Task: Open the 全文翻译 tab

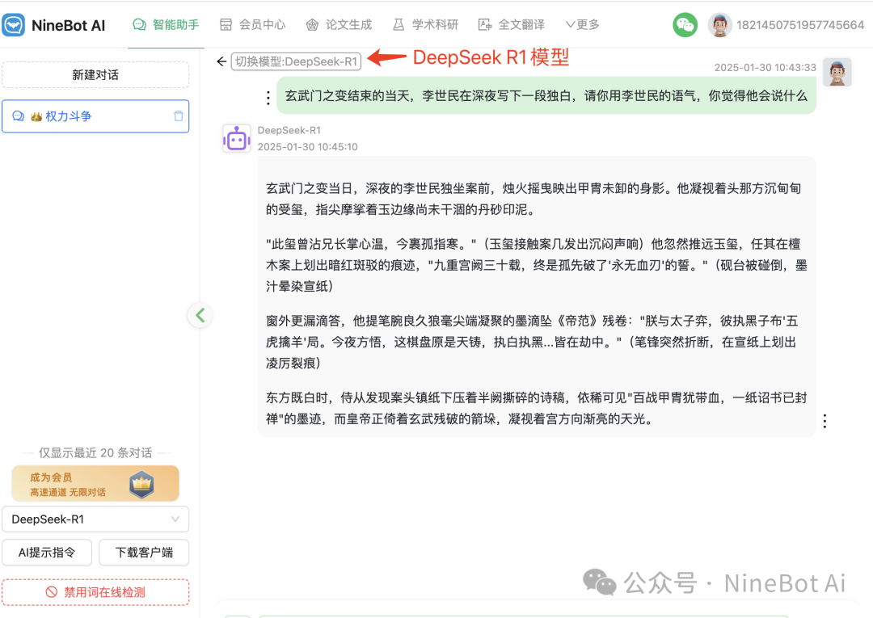Action: pyautogui.click(x=512, y=24)
